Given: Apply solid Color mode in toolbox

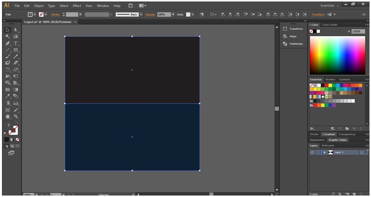Looking at the screenshot, I should pyautogui.click(x=7, y=140).
